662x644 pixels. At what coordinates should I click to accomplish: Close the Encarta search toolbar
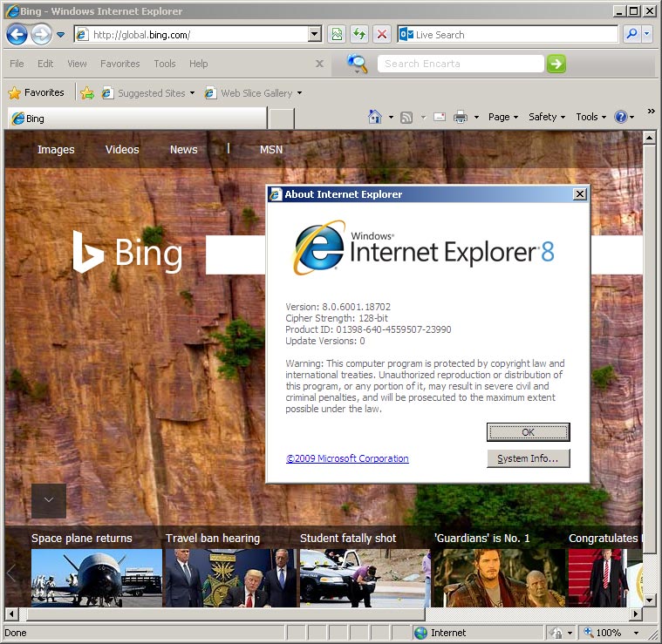point(320,64)
